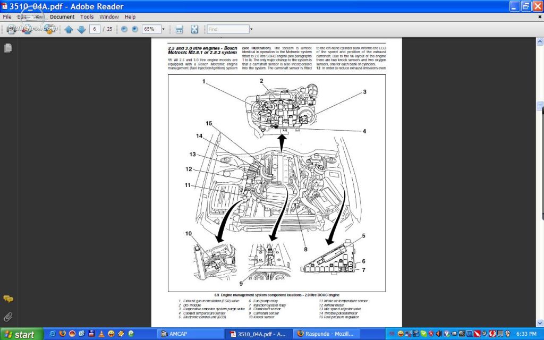Click the Print toolbar icon
The image size is (544, 340).
coord(11,30)
